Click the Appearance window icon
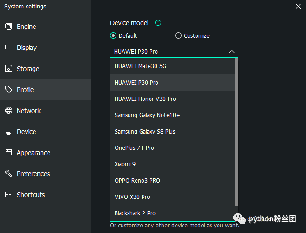The height and width of the screenshot is (233, 306). [8, 152]
